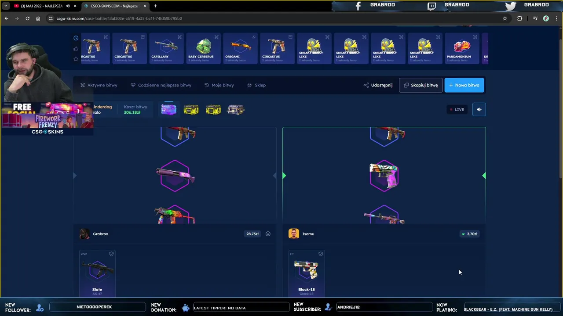Open the Sklep tab

pyautogui.click(x=256, y=85)
